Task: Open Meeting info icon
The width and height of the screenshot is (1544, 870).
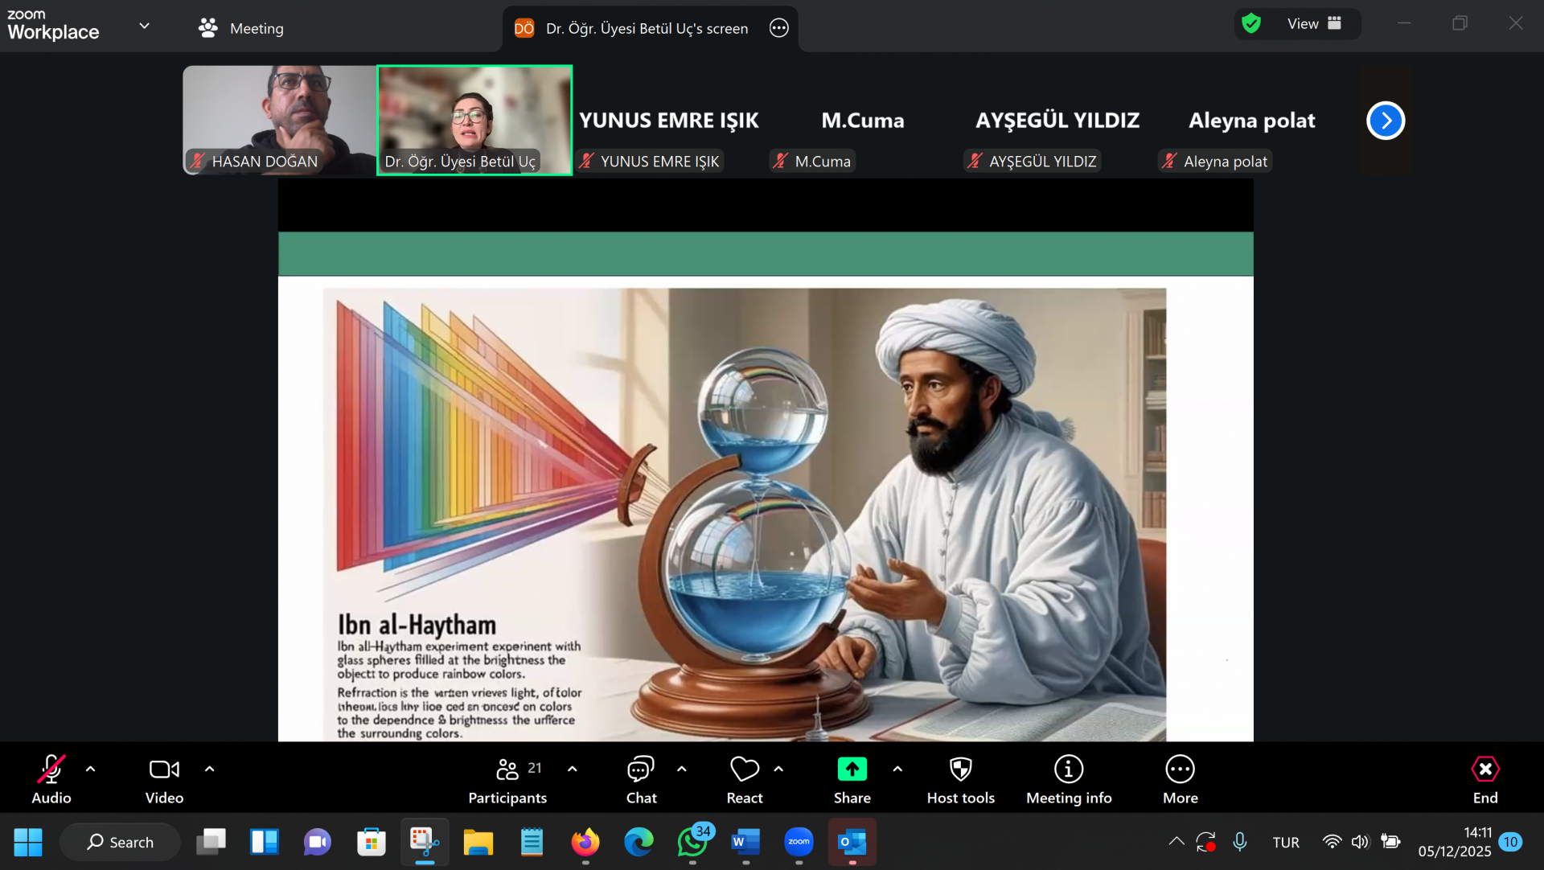Action: point(1068,769)
